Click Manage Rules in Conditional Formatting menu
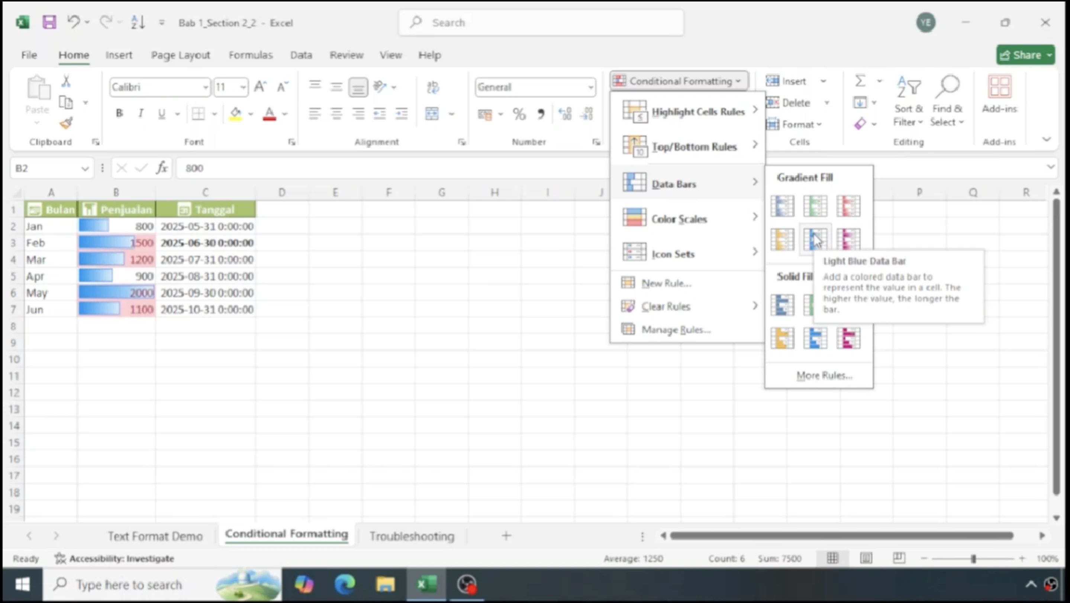The image size is (1070, 603). pyautogui.click(x=676, y=329)
